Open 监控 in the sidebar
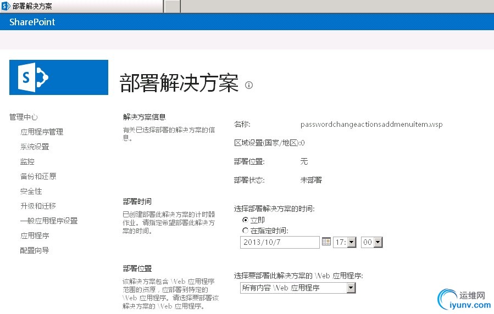The width and height of the screenshot is (494, 314). click(x=27, y=161)
